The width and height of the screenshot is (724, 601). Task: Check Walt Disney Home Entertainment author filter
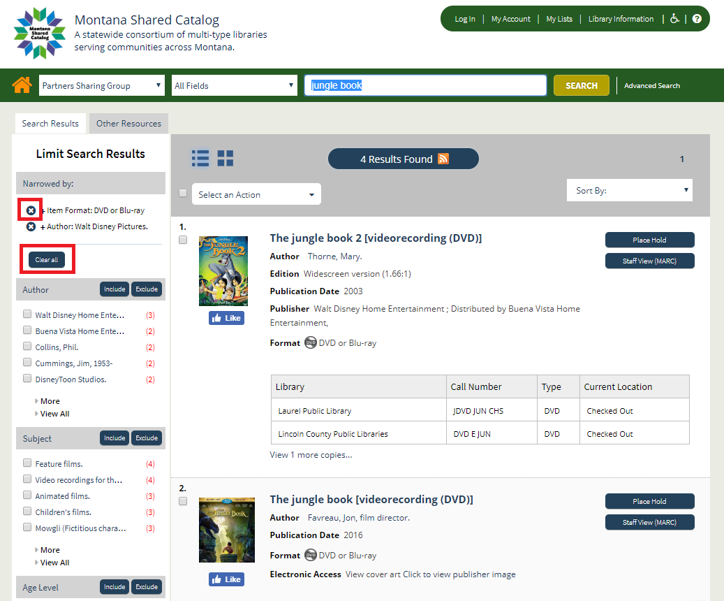[27, 314]
